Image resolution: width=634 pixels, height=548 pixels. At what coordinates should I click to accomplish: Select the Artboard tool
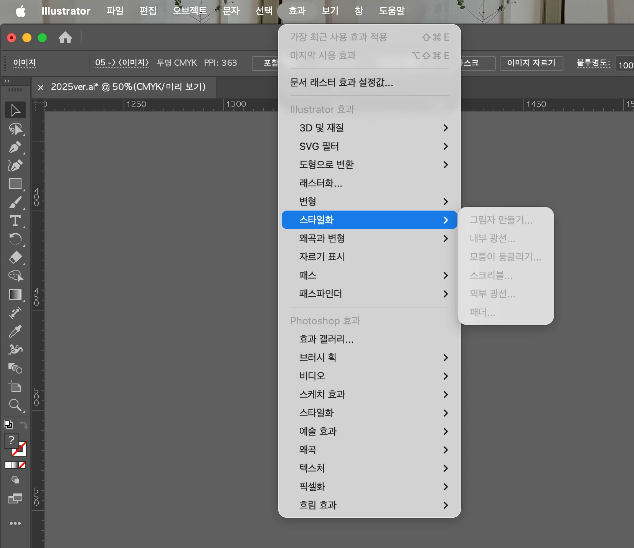click(x=15, y=387)
